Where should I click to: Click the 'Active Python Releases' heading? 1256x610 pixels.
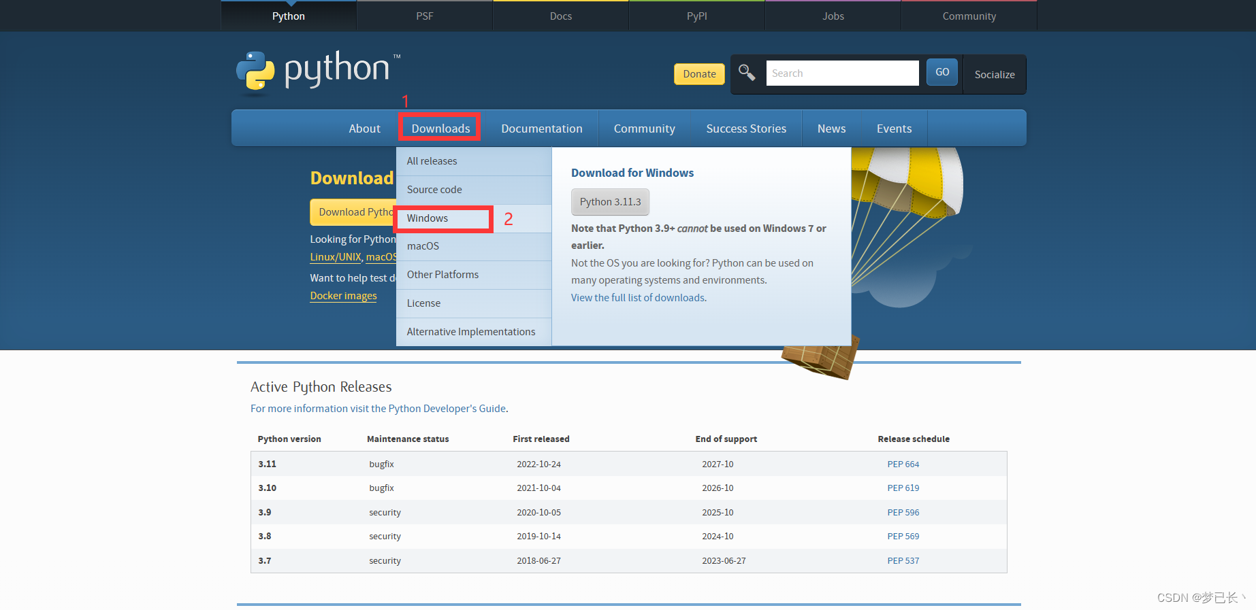click(321, 387)
